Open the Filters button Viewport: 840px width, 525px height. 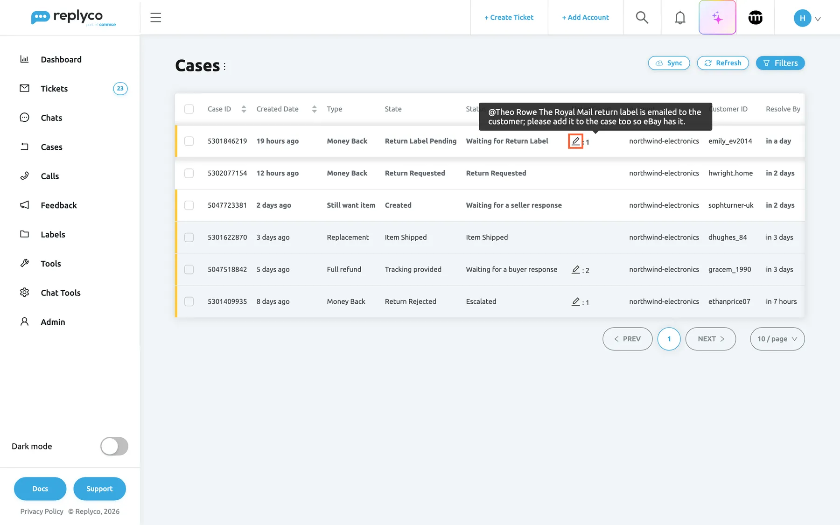coord(780,63)
